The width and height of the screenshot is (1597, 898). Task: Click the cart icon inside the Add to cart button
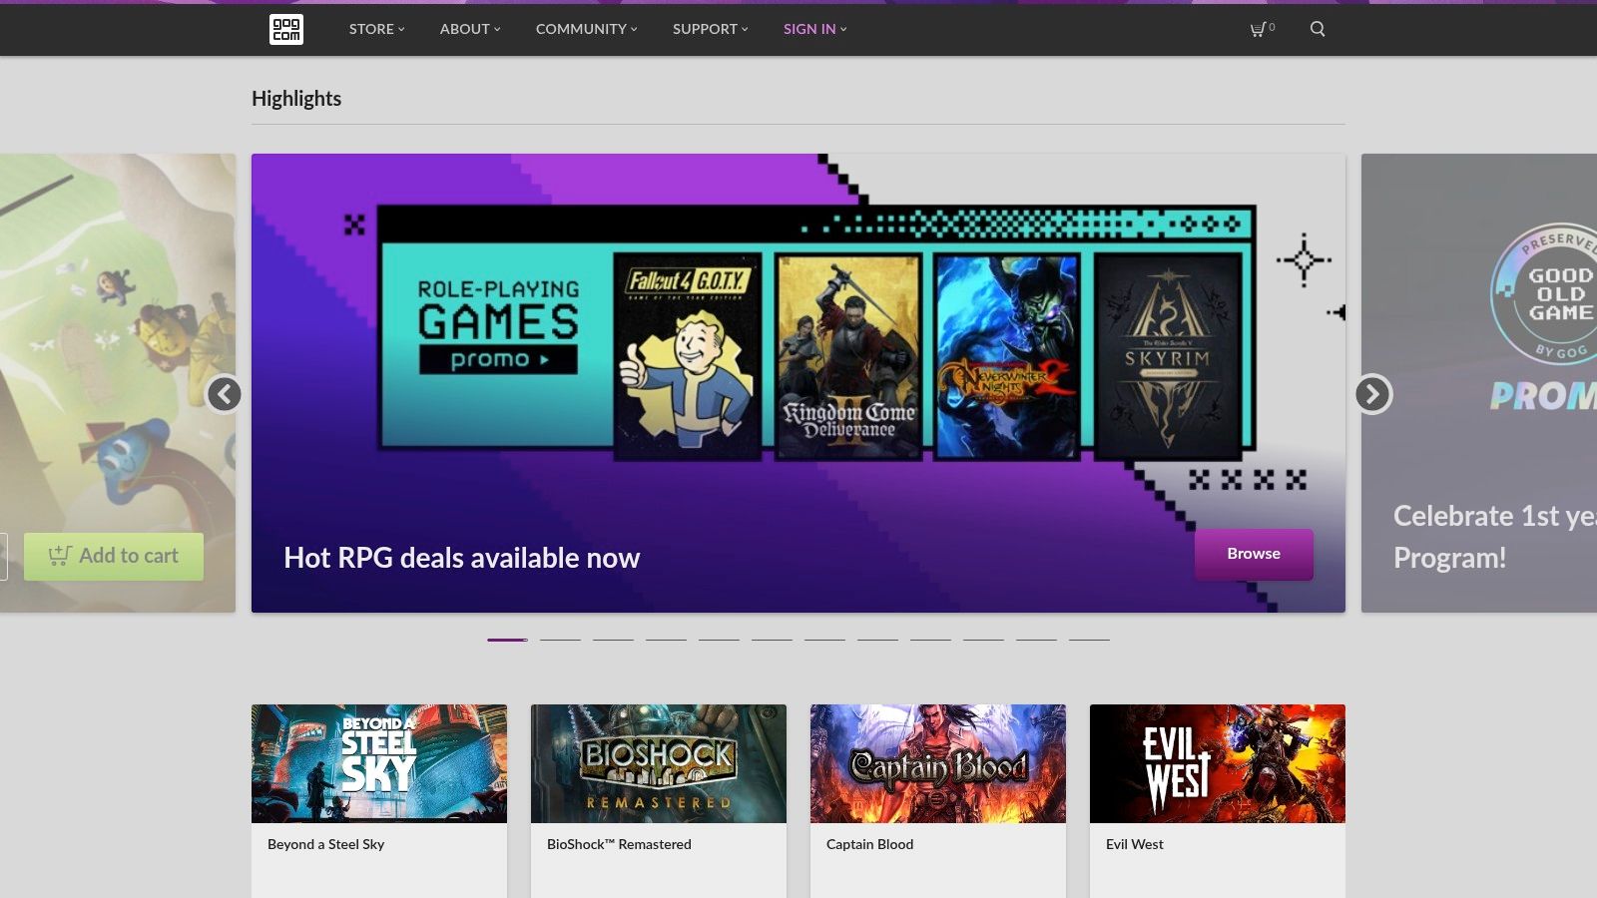(61, 555)
